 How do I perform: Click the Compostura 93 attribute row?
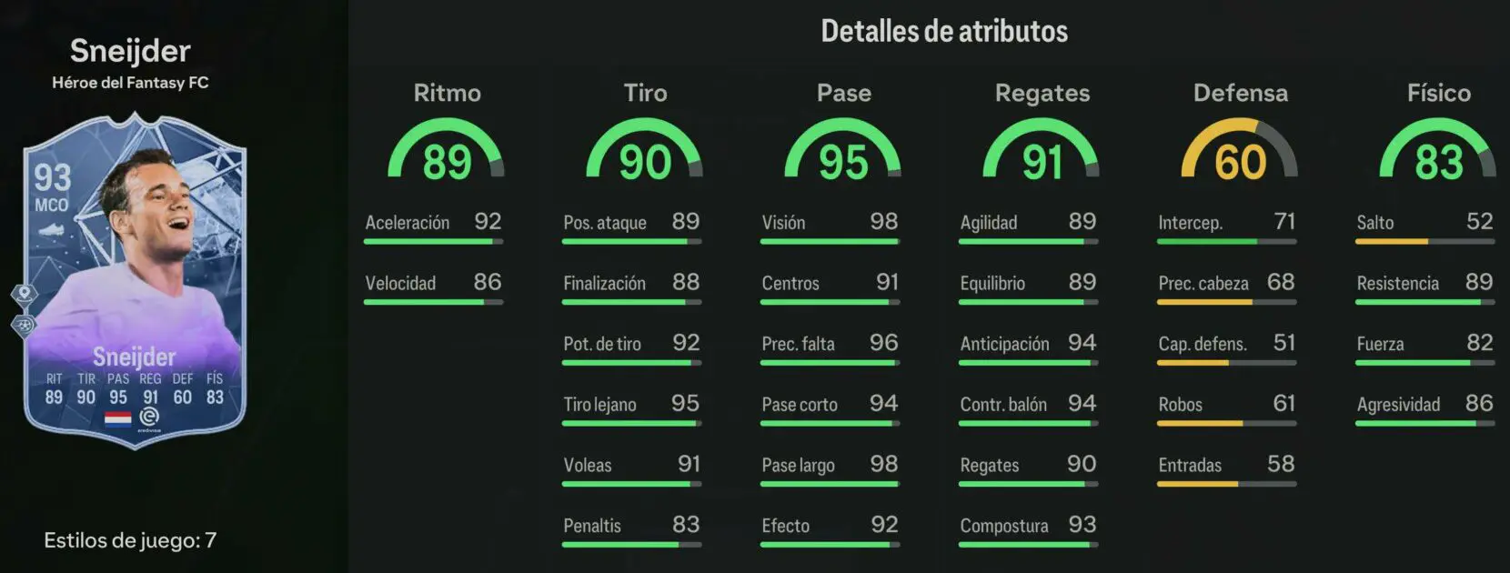1028,531
